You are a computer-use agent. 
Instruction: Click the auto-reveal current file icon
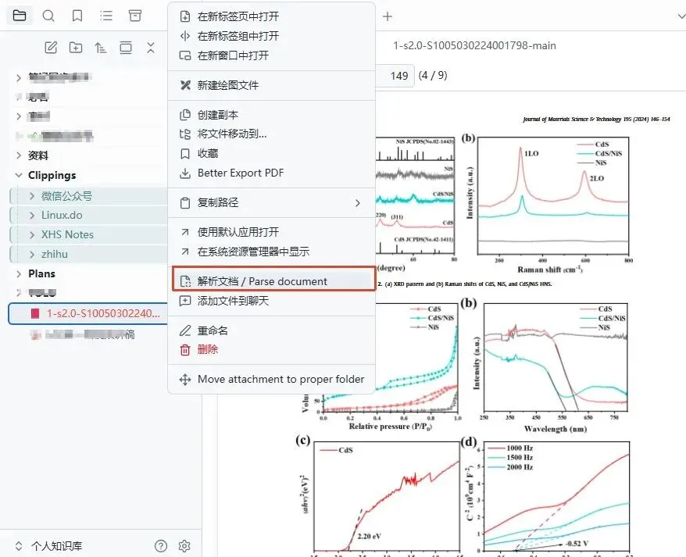[x=126, y=47]
